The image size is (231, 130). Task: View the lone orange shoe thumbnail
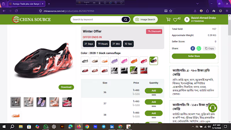coord(16,115)
